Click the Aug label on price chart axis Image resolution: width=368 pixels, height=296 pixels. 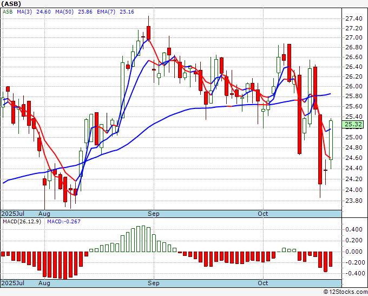pos(44,214)
